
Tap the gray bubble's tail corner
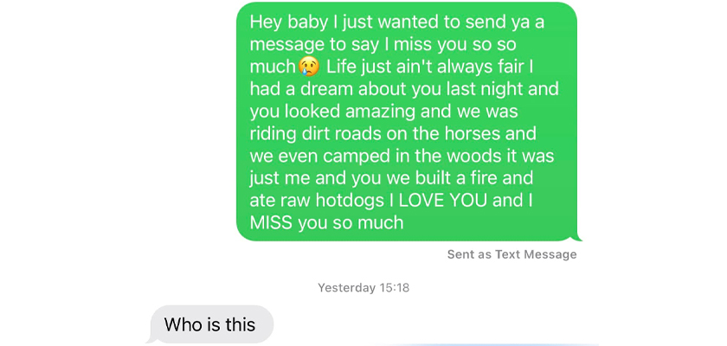click(x=151, y=340)
